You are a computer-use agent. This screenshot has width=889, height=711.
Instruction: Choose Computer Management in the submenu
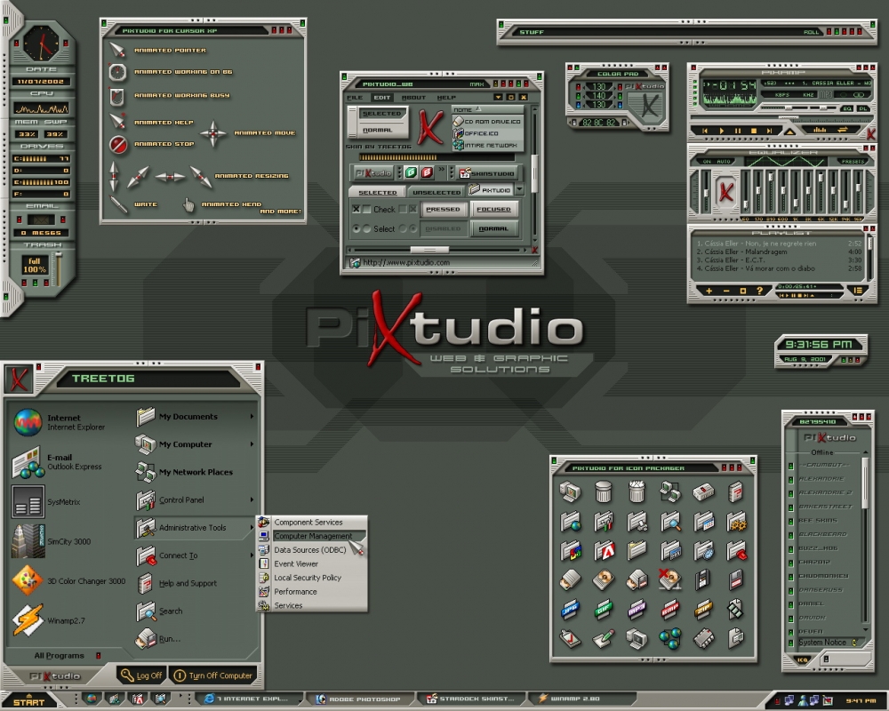[x=312, y=536]
